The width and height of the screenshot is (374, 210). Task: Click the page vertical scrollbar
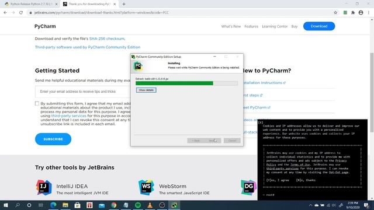[x=372, y=92]
